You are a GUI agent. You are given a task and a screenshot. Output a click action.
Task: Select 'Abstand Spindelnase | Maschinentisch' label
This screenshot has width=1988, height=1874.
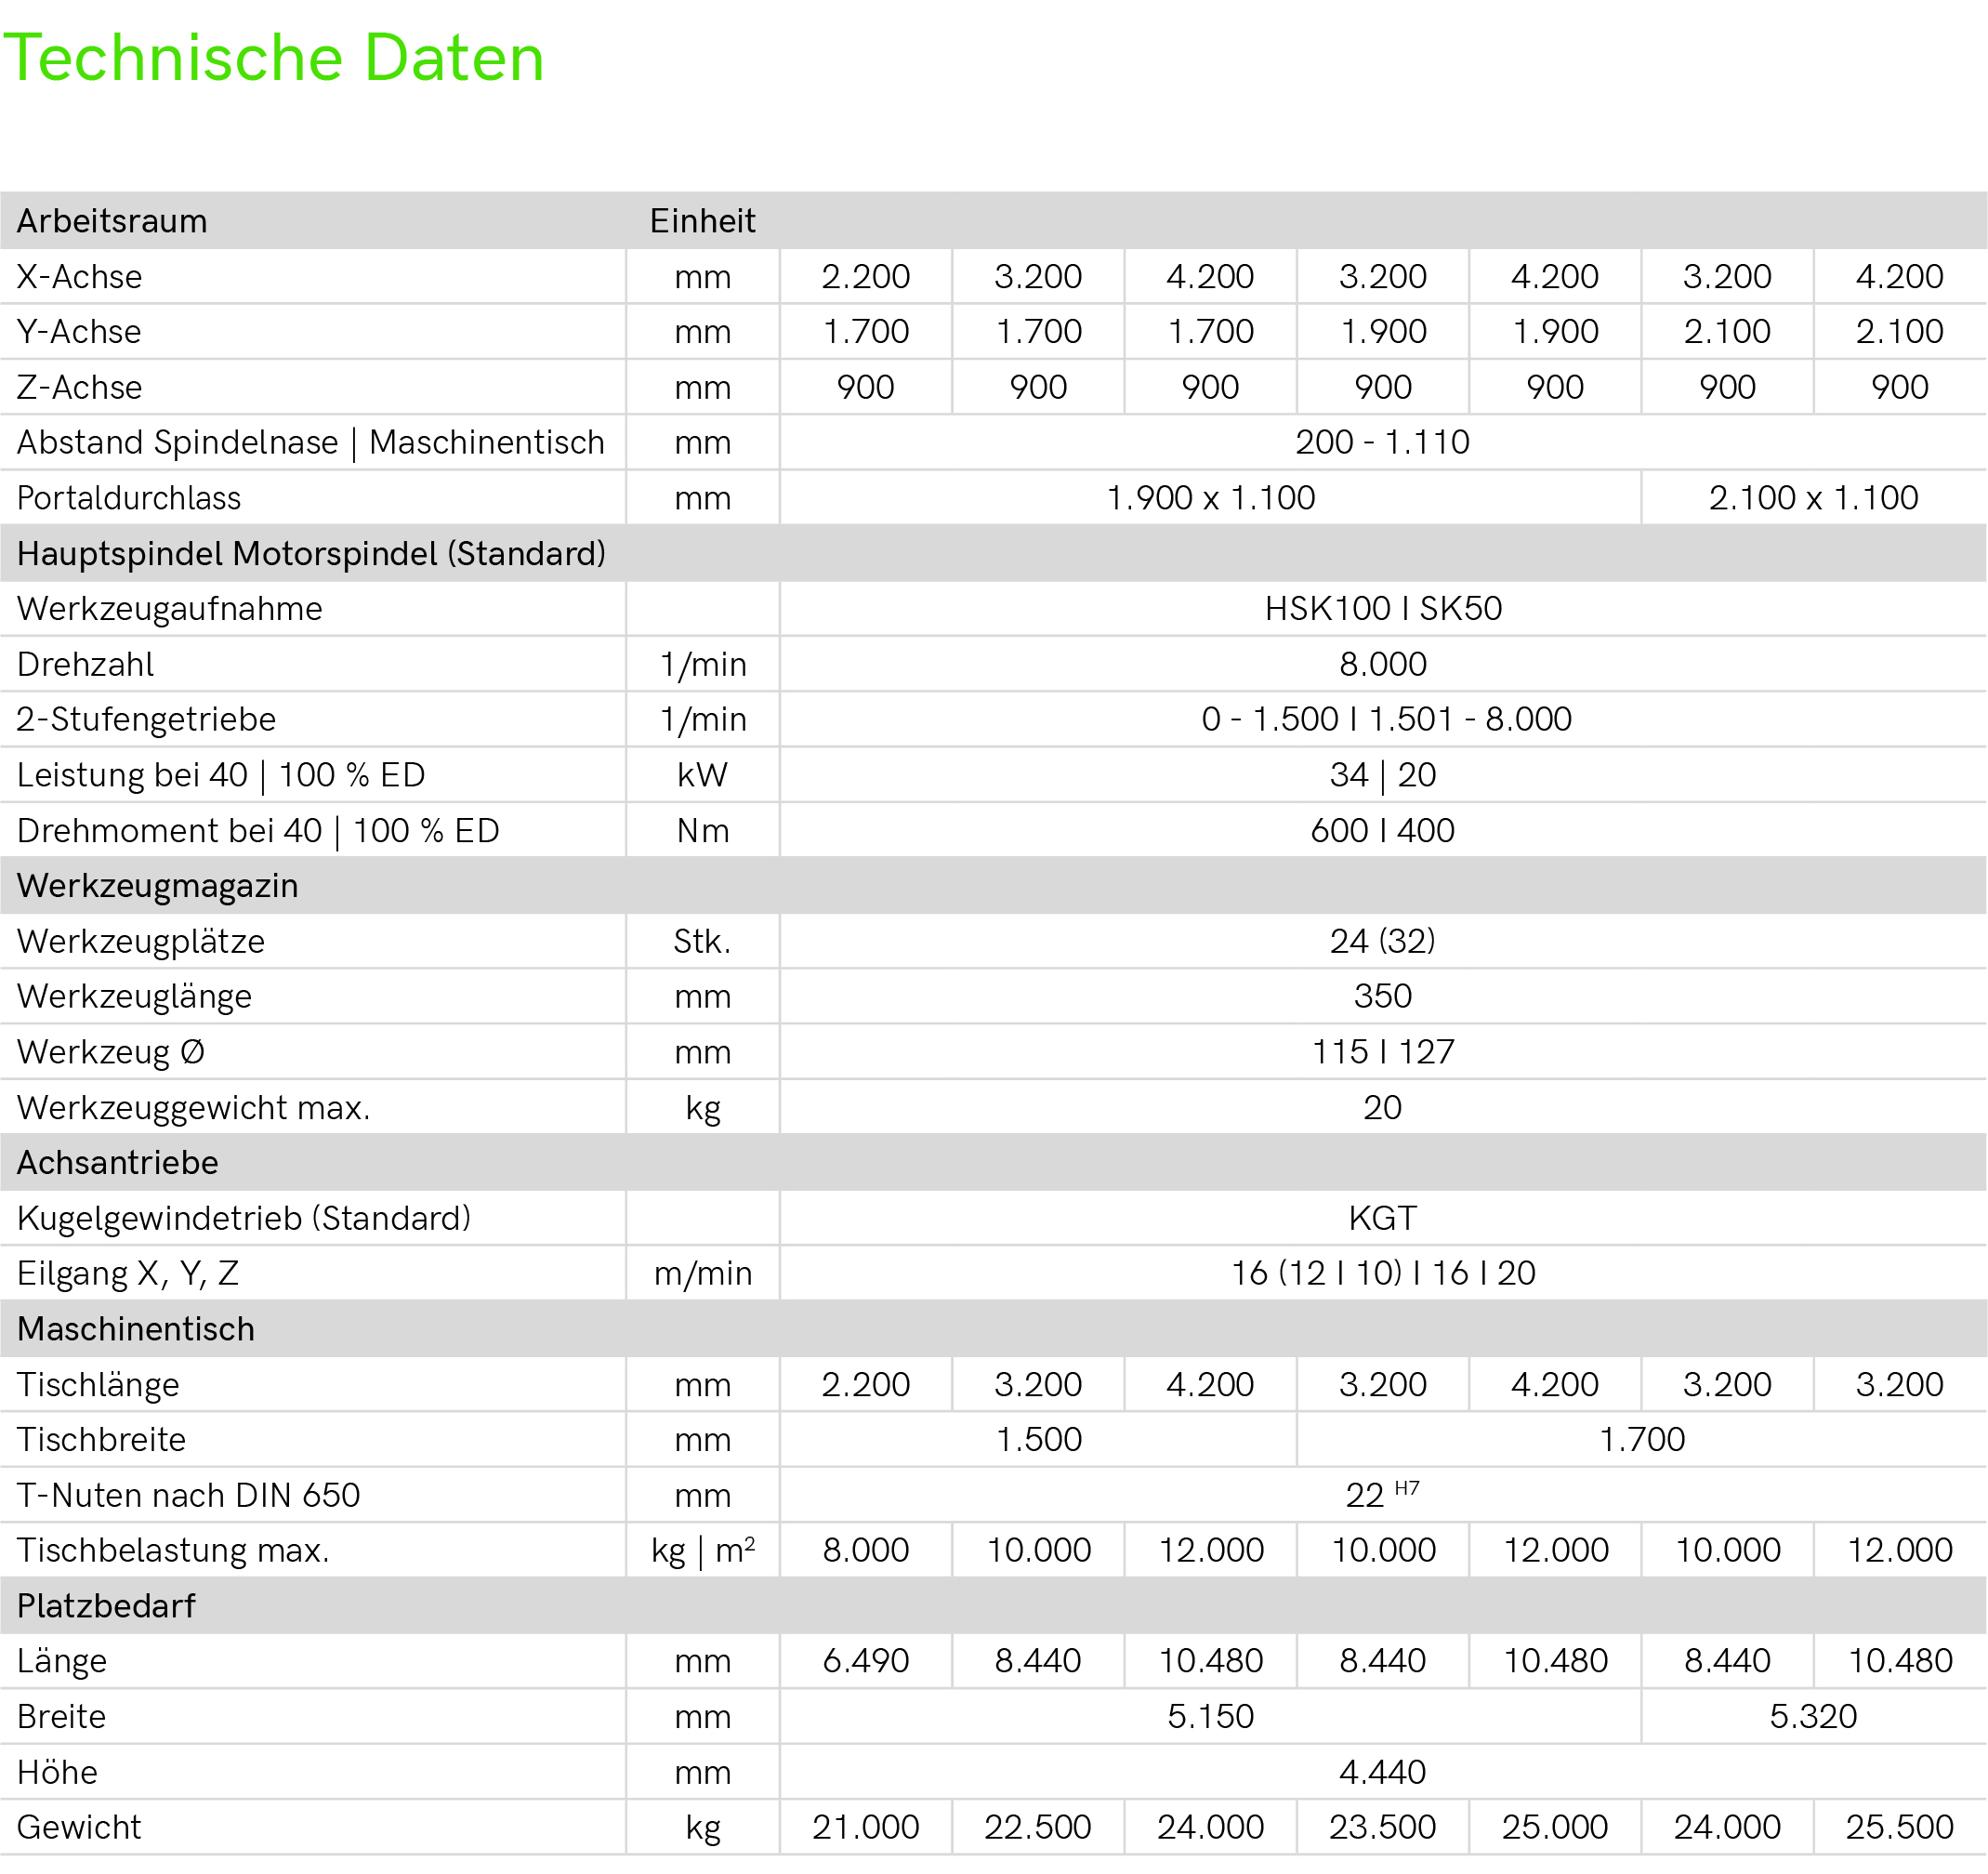[311, 442]
